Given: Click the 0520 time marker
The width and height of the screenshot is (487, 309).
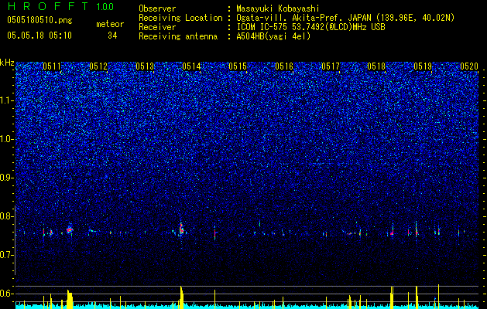Looking at the screenshot, I should 469,66.
